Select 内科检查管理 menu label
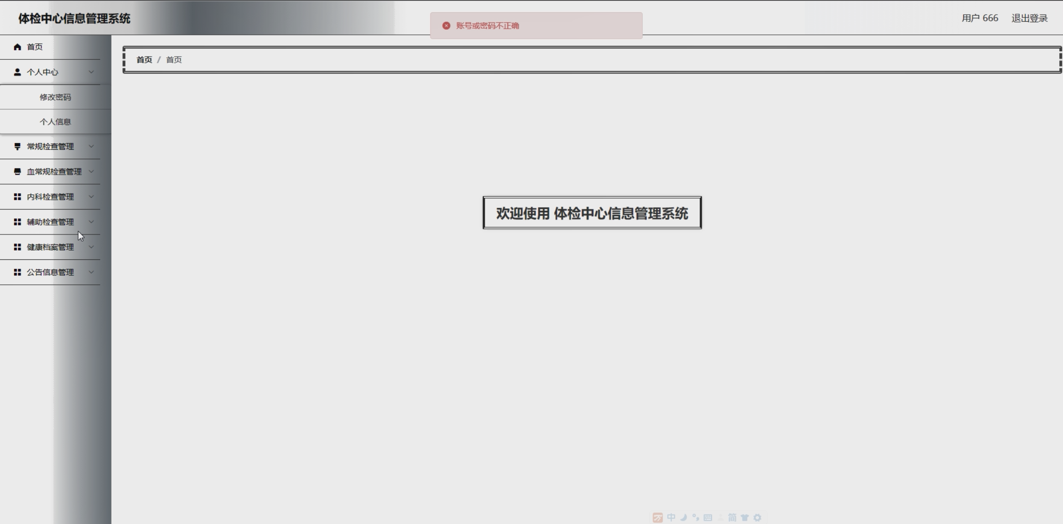 tap(50, 197)
